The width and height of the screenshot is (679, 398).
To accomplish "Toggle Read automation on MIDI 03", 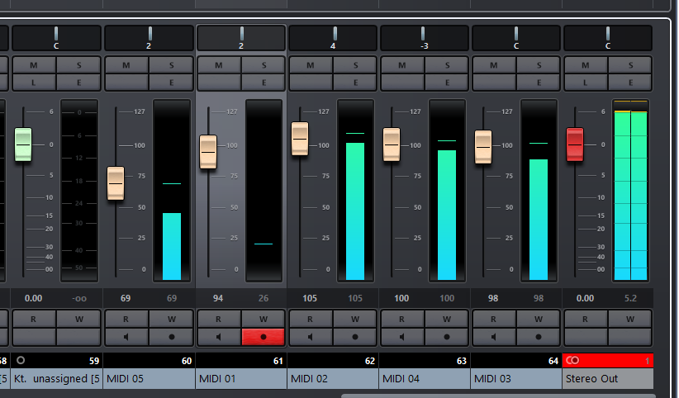I will 493,319.
